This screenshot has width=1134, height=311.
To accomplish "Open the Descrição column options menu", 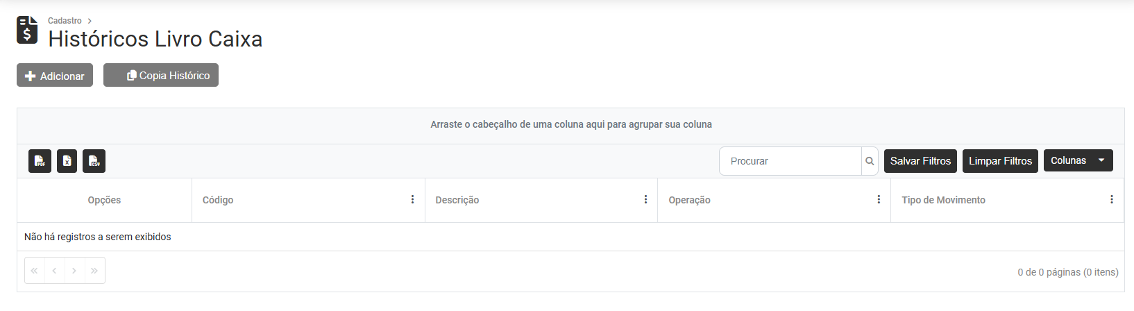I will (645, 200).
